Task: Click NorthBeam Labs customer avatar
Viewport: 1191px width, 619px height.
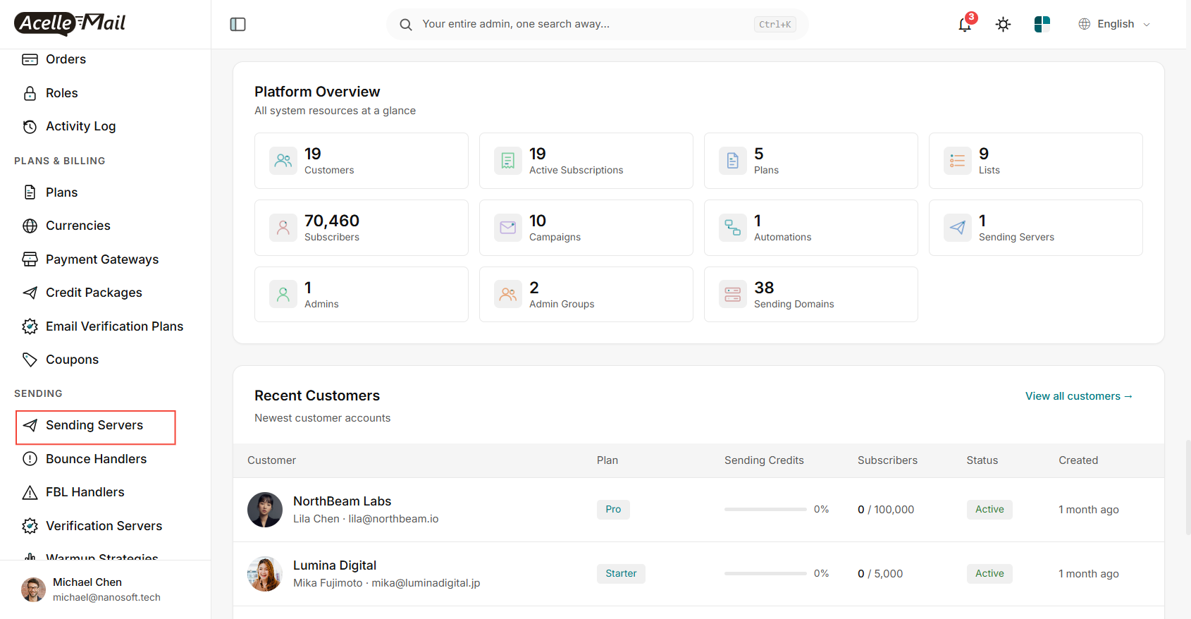Action: coord(265,510)
